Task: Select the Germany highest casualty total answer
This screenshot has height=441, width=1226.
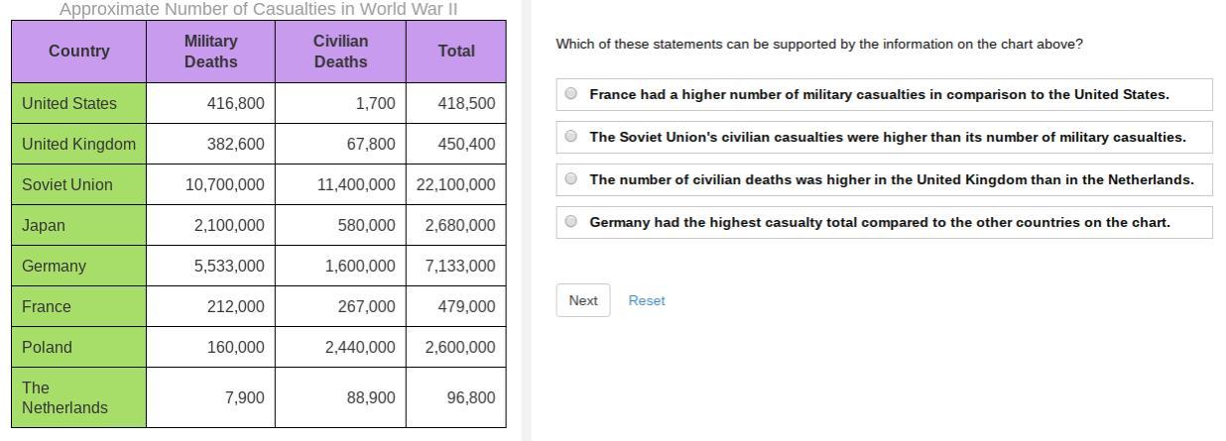Action: [x=571, y=222]
